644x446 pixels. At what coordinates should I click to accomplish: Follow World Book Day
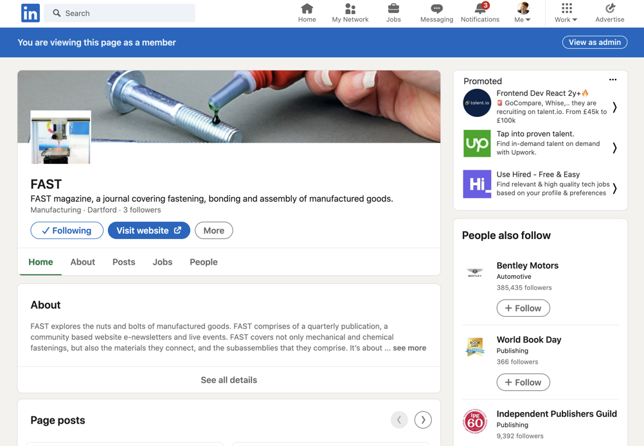[x=523, y=382]
